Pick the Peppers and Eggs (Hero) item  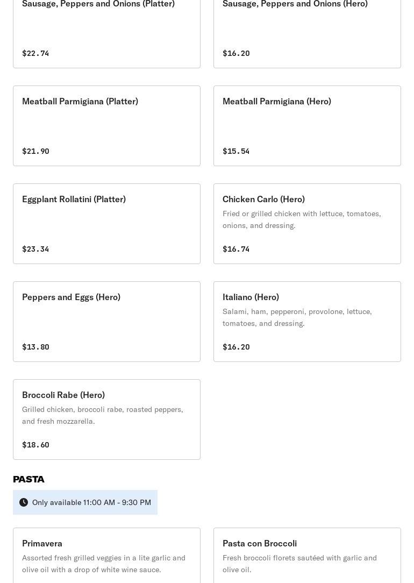pos(106,322)
